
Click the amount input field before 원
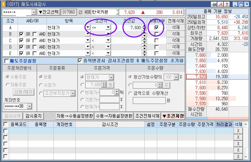point(149,101)
